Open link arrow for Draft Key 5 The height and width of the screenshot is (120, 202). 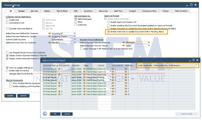[126, 80]
